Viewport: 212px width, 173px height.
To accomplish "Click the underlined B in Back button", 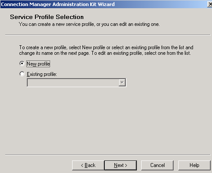I will [86, 165].
